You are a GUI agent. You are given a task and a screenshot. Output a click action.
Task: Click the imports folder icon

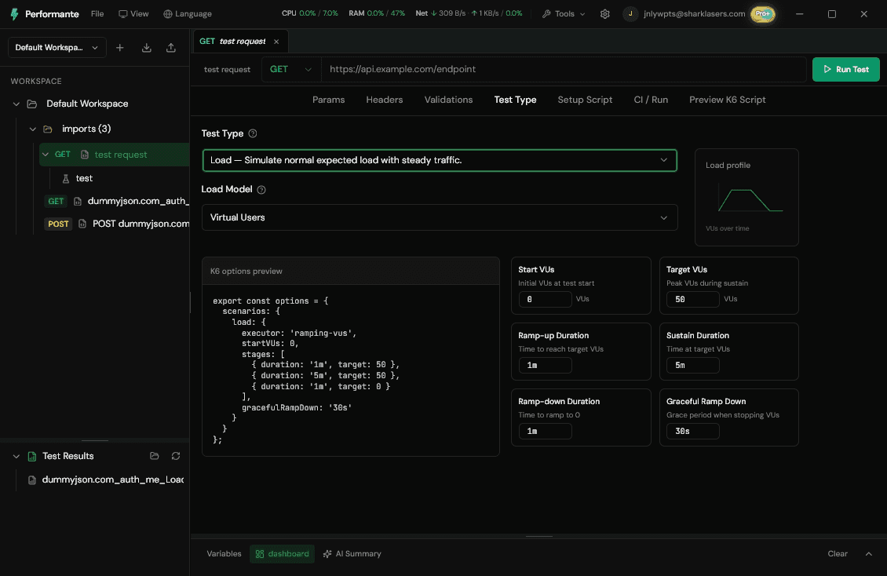(48, 129)
